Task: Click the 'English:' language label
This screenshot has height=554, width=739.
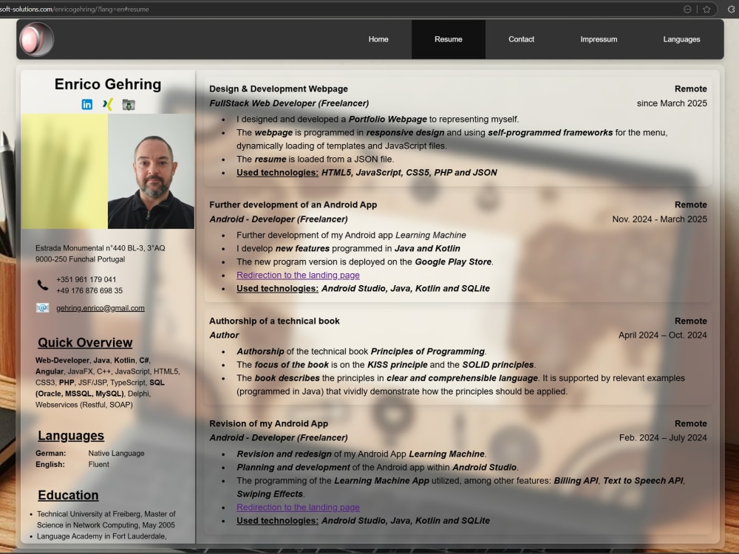Action: [x=50, y=465]
